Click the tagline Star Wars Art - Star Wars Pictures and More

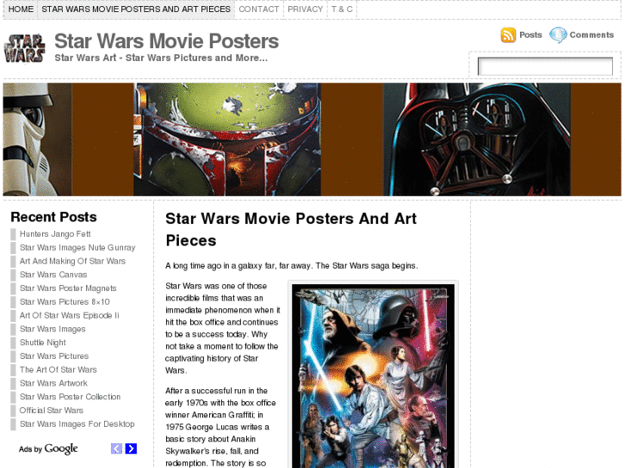click(x=161, y=58)
